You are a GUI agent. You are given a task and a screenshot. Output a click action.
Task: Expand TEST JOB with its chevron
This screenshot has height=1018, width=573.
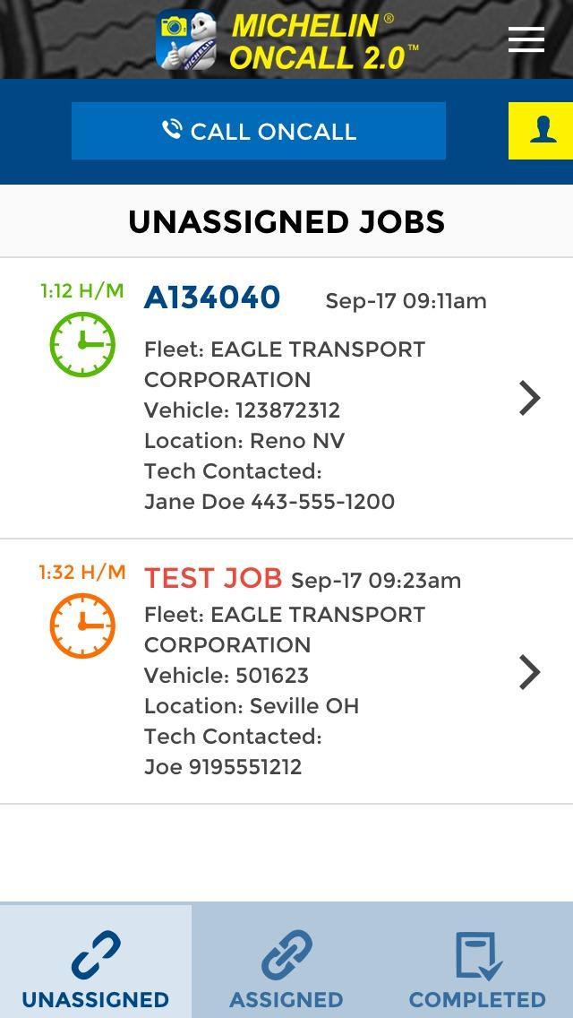[530, 672]
